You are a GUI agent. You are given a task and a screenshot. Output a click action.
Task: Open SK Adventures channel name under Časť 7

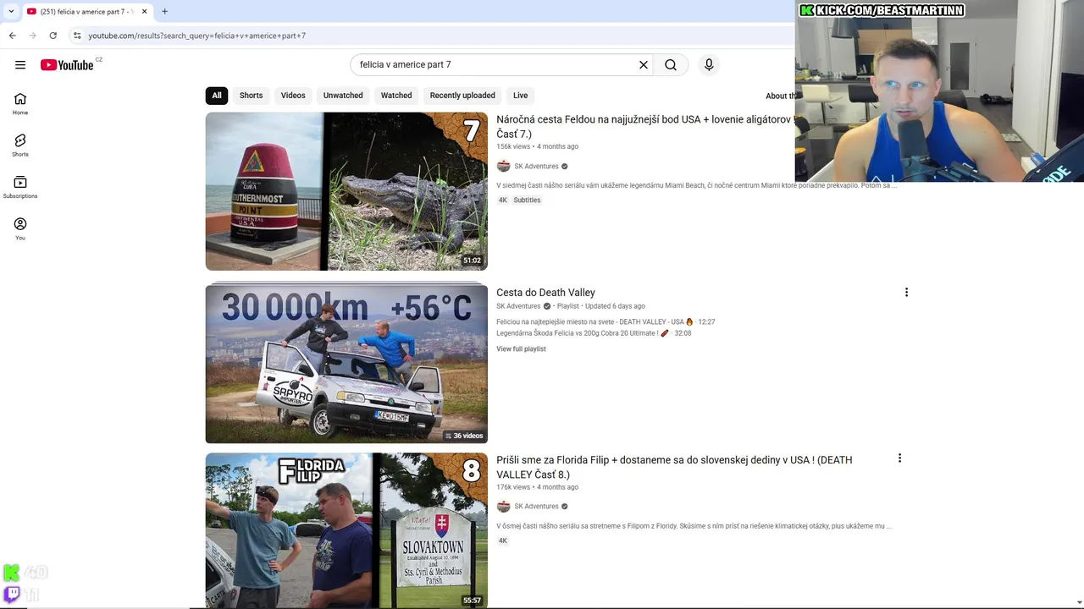click(x=536, y=167)
